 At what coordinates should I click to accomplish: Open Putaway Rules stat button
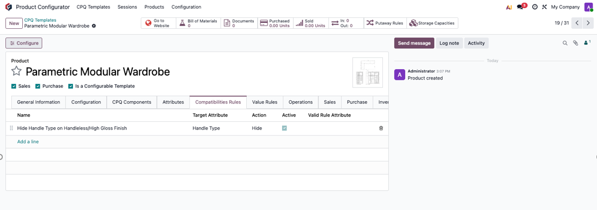385,23
